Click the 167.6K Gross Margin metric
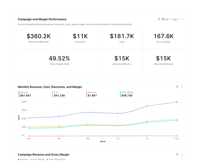 point(164,38)
